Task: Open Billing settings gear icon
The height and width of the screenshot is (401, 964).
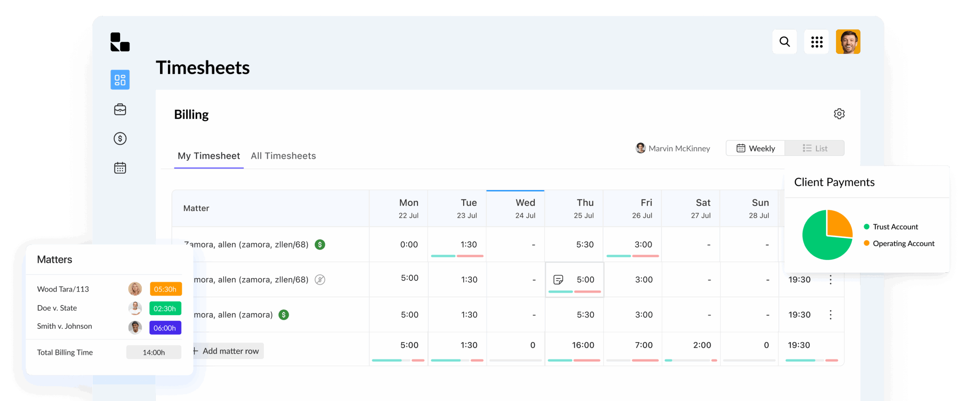Action: tap(839, 114)
